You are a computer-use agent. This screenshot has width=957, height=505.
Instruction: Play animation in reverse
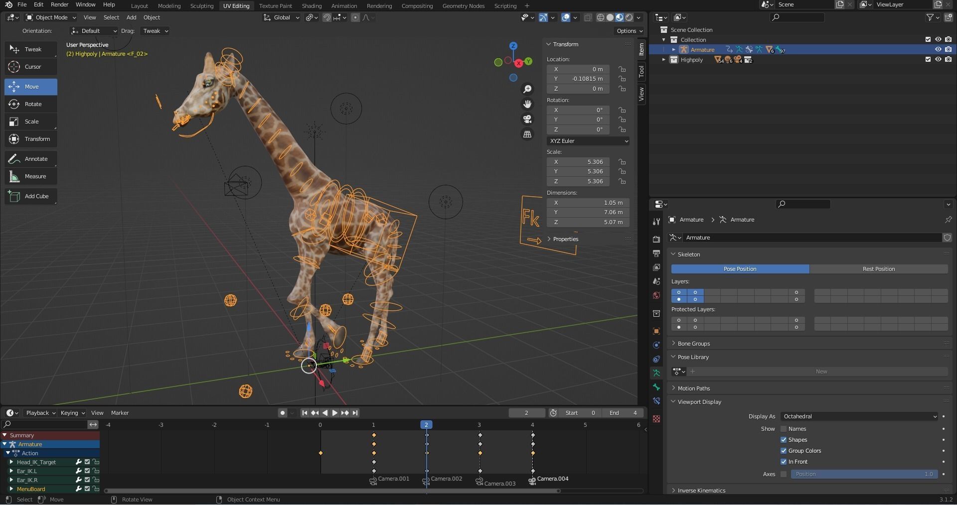[325, 413]
